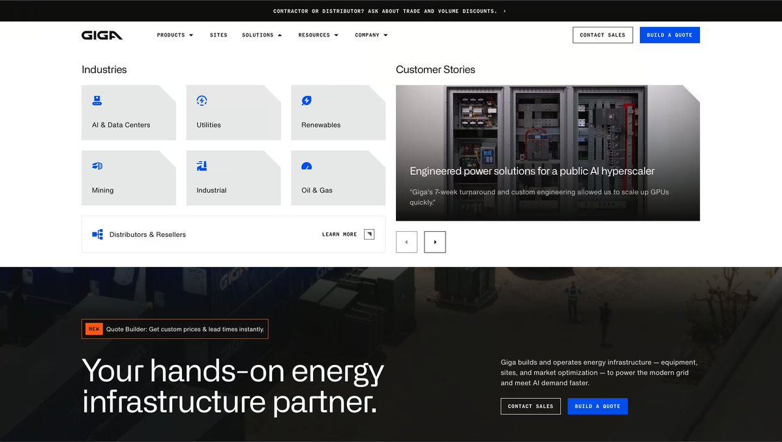Open the Resources menu label
The height and width of the screenshot is (442, 782).
coord(314,35)
